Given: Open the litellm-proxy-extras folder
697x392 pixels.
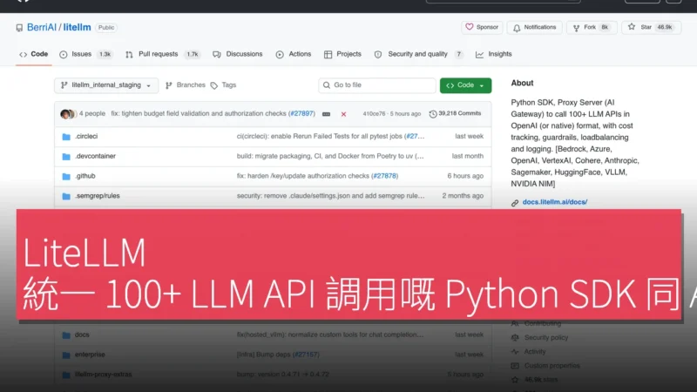Looking at the screenshot, I should tap(103, 375).
